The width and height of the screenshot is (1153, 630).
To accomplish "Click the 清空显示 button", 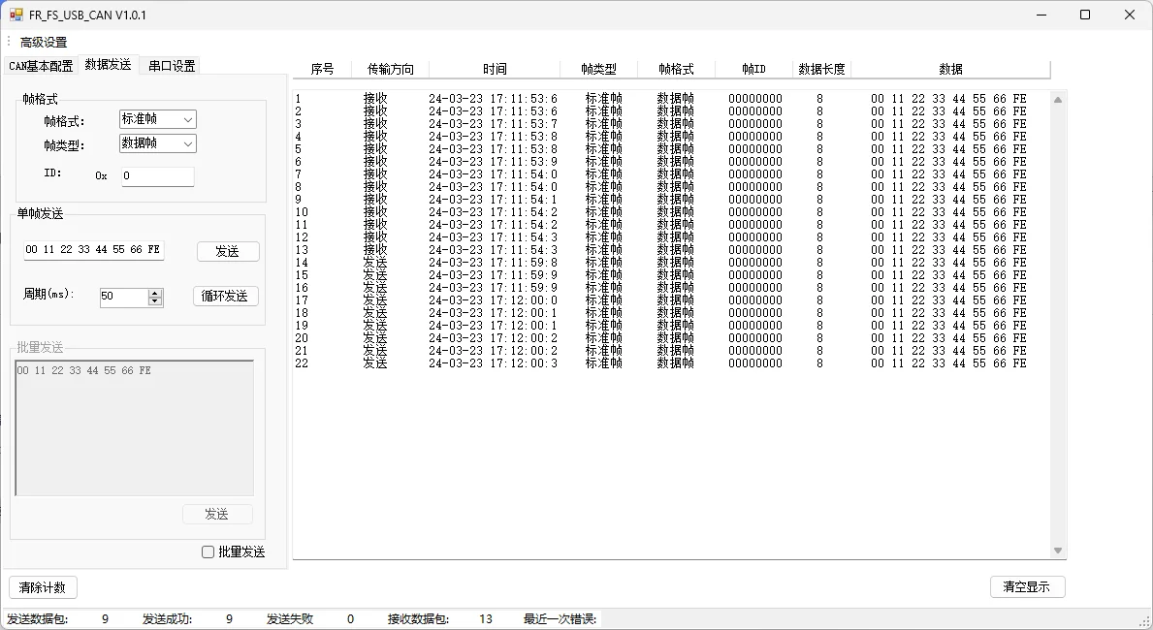I will point(1027,586).
